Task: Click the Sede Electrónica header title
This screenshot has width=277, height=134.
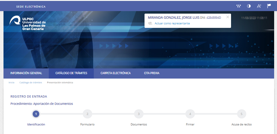Action: click(x=31, y=7)
